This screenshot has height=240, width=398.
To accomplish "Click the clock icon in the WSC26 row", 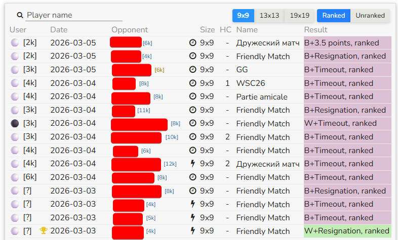I will coord(192,83).
